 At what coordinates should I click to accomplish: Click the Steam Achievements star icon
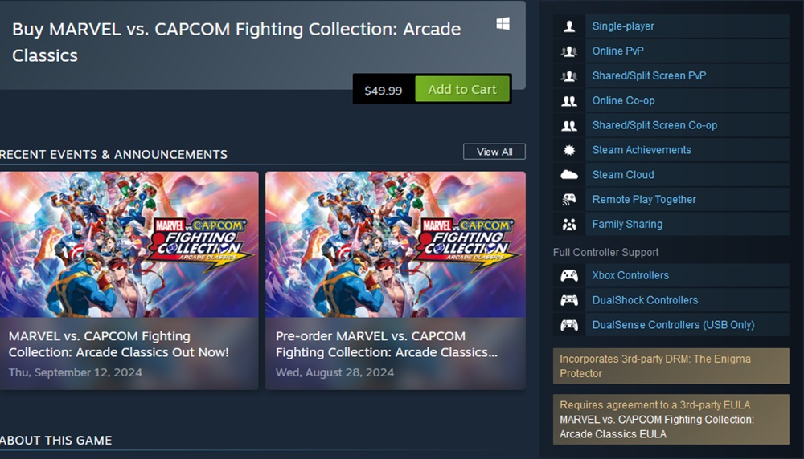click(x=569, y=150)
